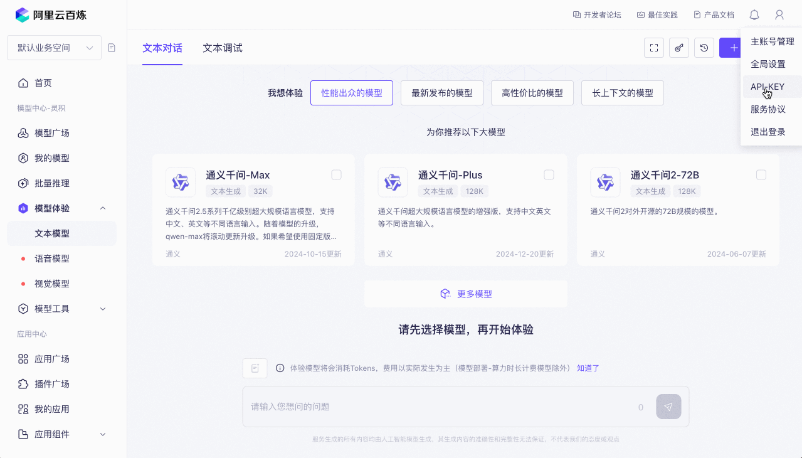Select the 性能出众的模型 filter

tap(352, 93)
